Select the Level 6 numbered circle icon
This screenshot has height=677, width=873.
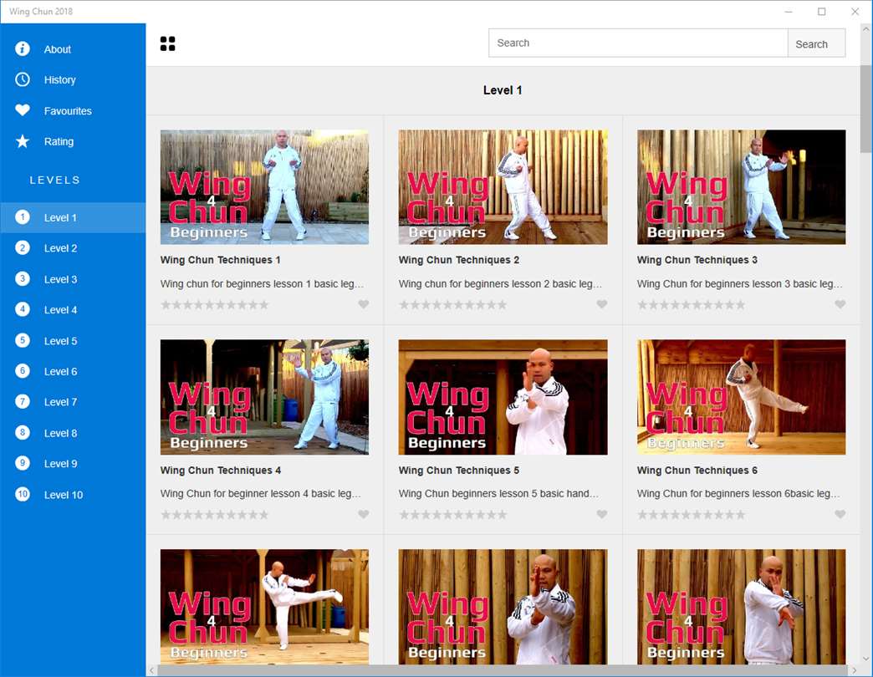(x=23, y=371)
